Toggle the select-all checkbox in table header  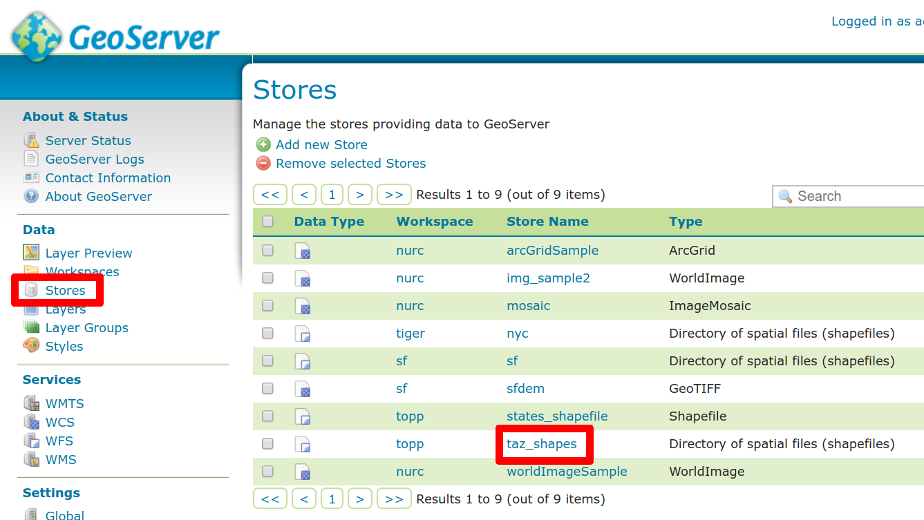[267, 222]
